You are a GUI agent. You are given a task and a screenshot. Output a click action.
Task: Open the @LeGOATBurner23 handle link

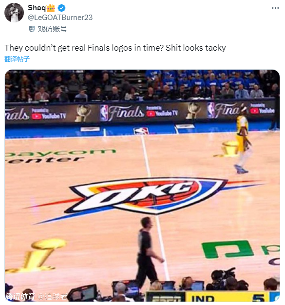[x=60, y=18]
